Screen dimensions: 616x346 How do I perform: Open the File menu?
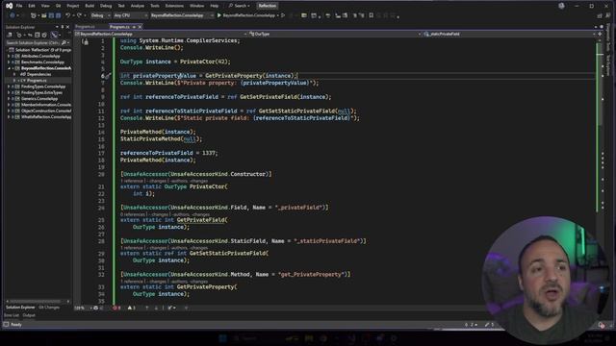click(19, 6)
